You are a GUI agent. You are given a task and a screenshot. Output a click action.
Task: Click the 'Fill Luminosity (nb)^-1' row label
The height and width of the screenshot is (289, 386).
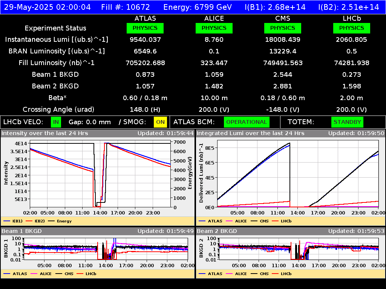pos(57,63)
